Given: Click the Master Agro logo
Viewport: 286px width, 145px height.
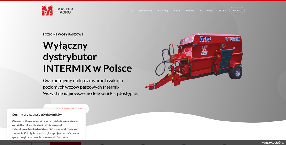Looking at the screenshot, I should 57,10.
